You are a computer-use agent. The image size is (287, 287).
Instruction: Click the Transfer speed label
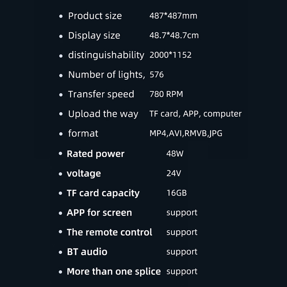(101, 94)
